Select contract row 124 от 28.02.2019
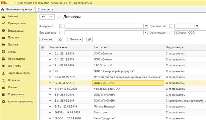This screenshot has width=206, height=120. pos(64,83)
